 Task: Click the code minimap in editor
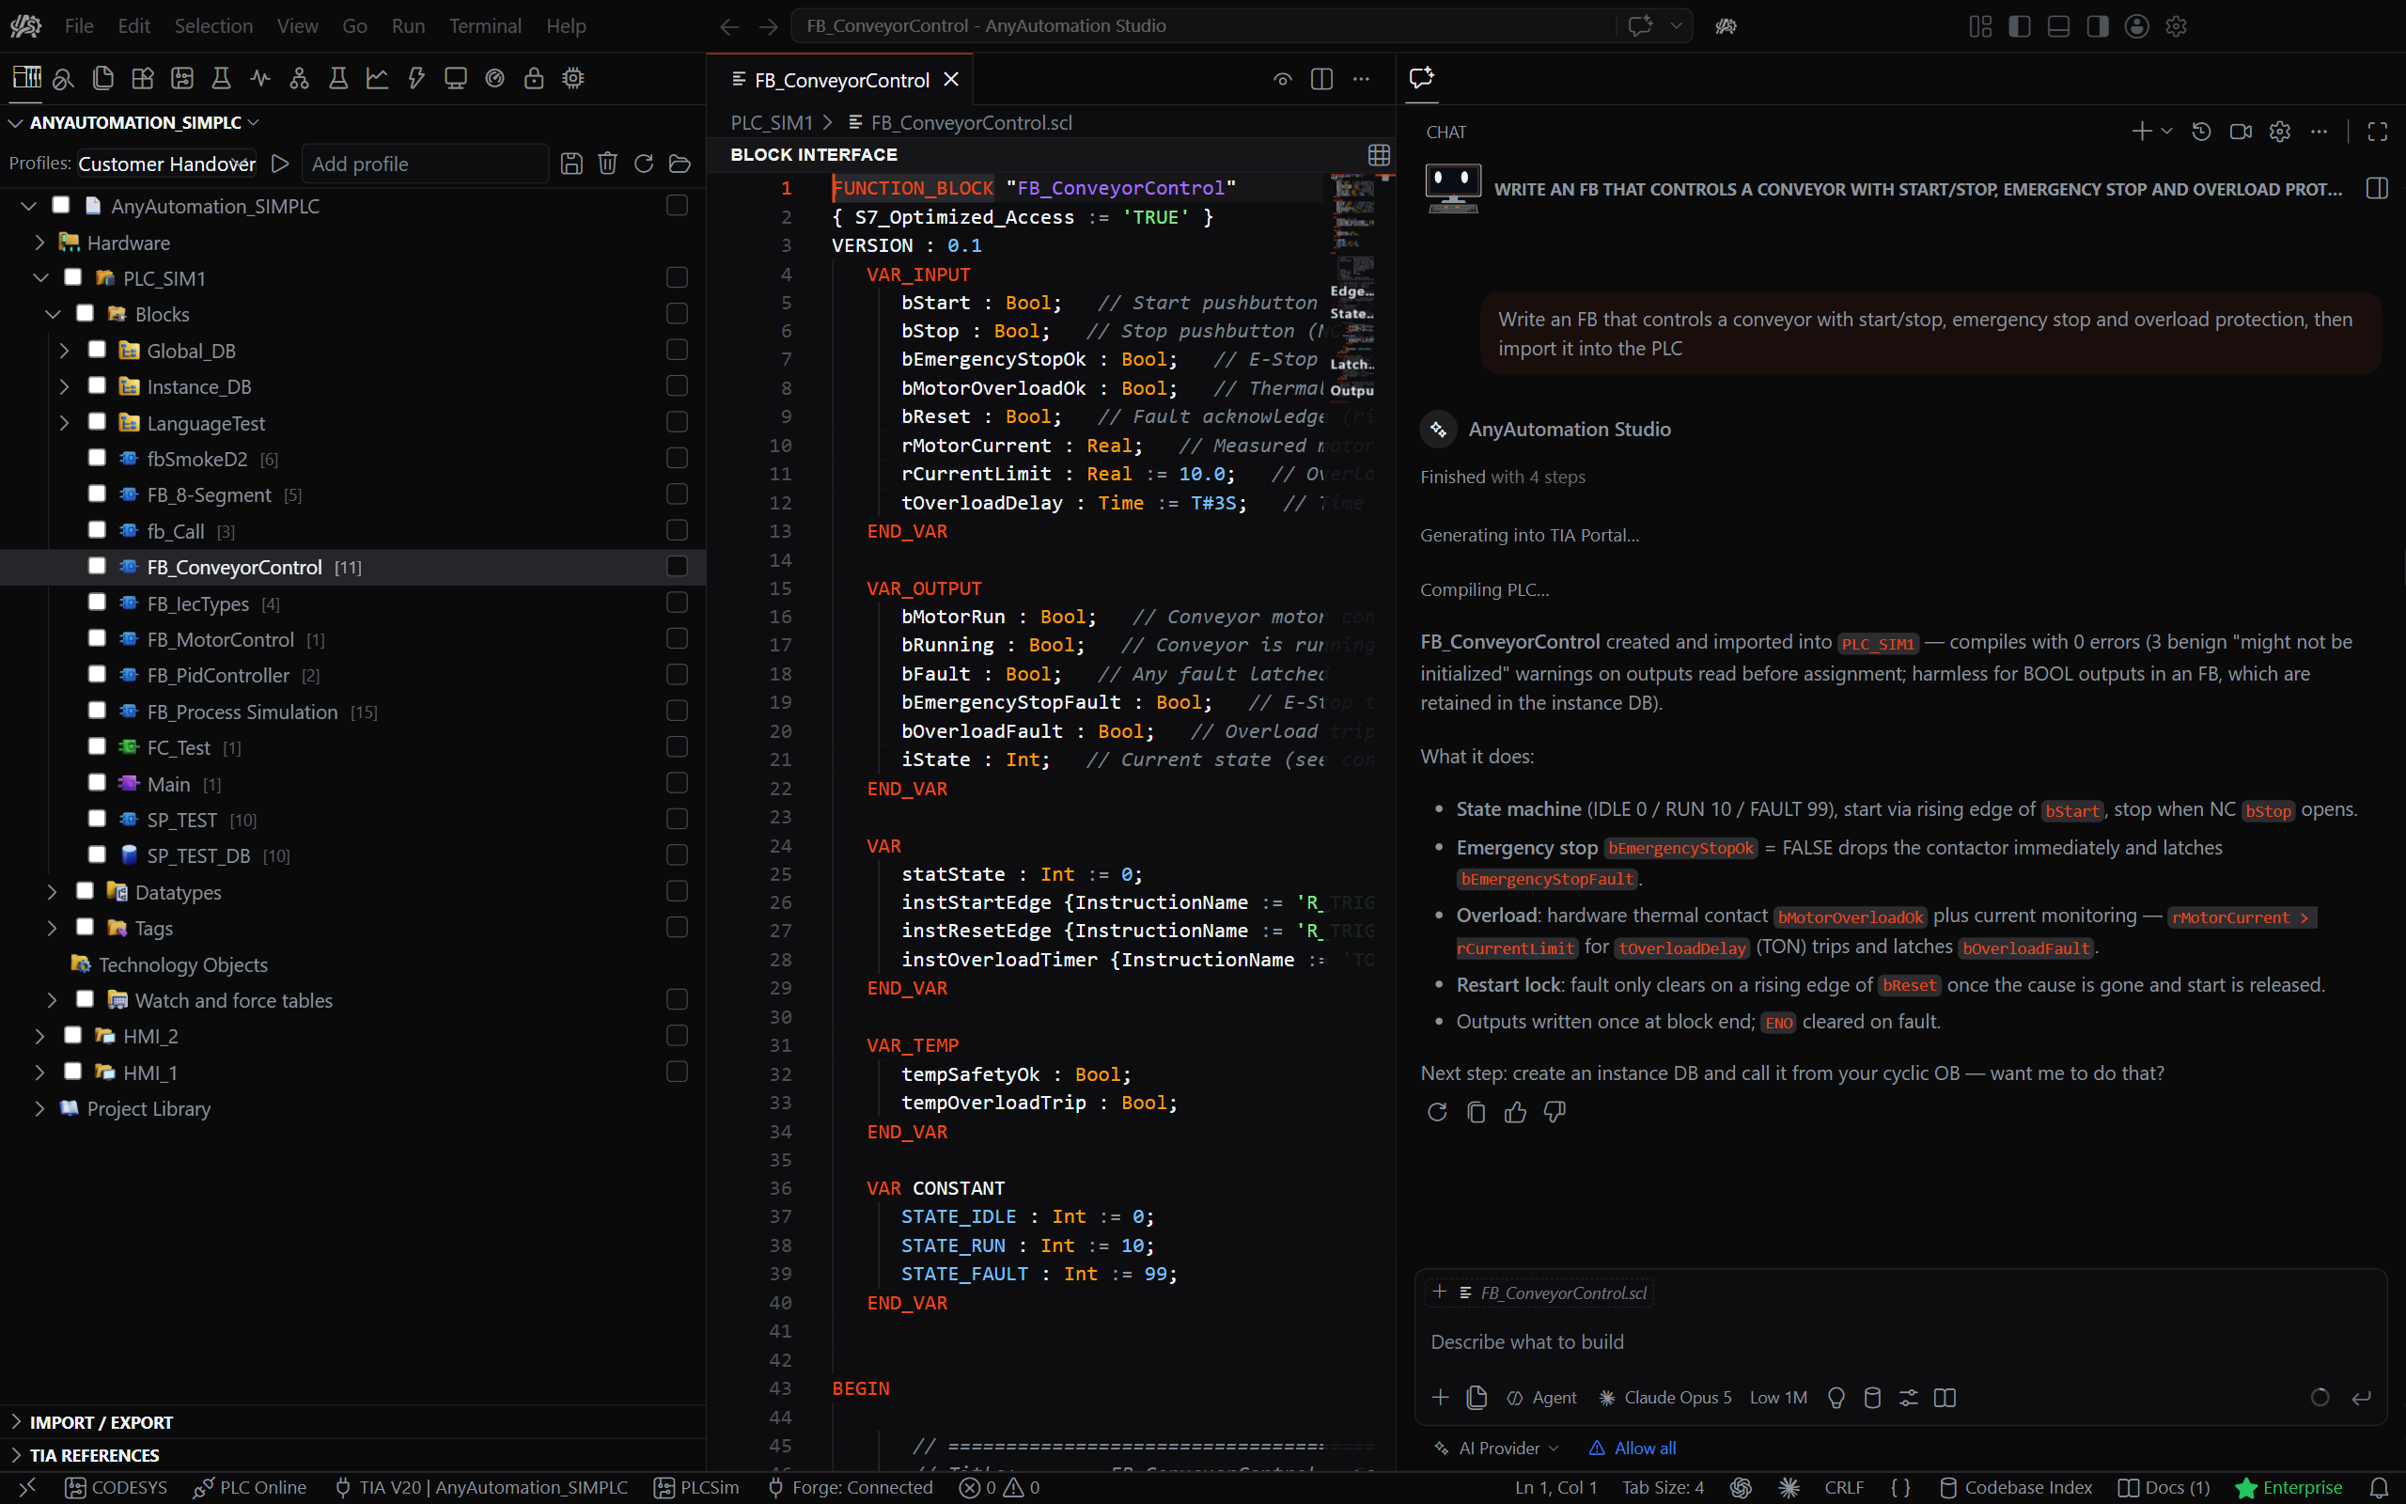coord(1354,289)
